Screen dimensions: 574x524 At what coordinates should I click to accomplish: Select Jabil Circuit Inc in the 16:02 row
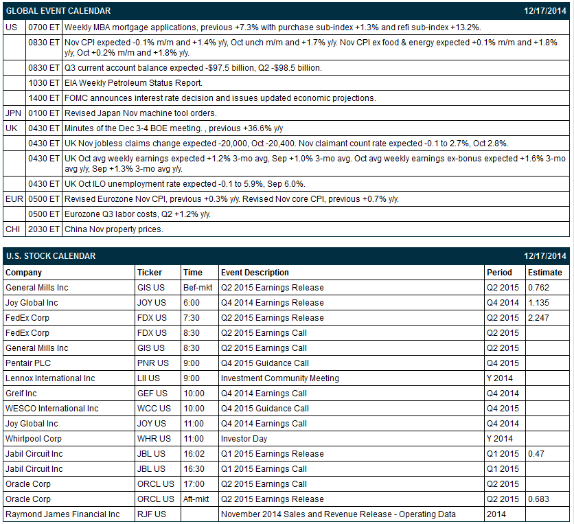tap(34, 454)
